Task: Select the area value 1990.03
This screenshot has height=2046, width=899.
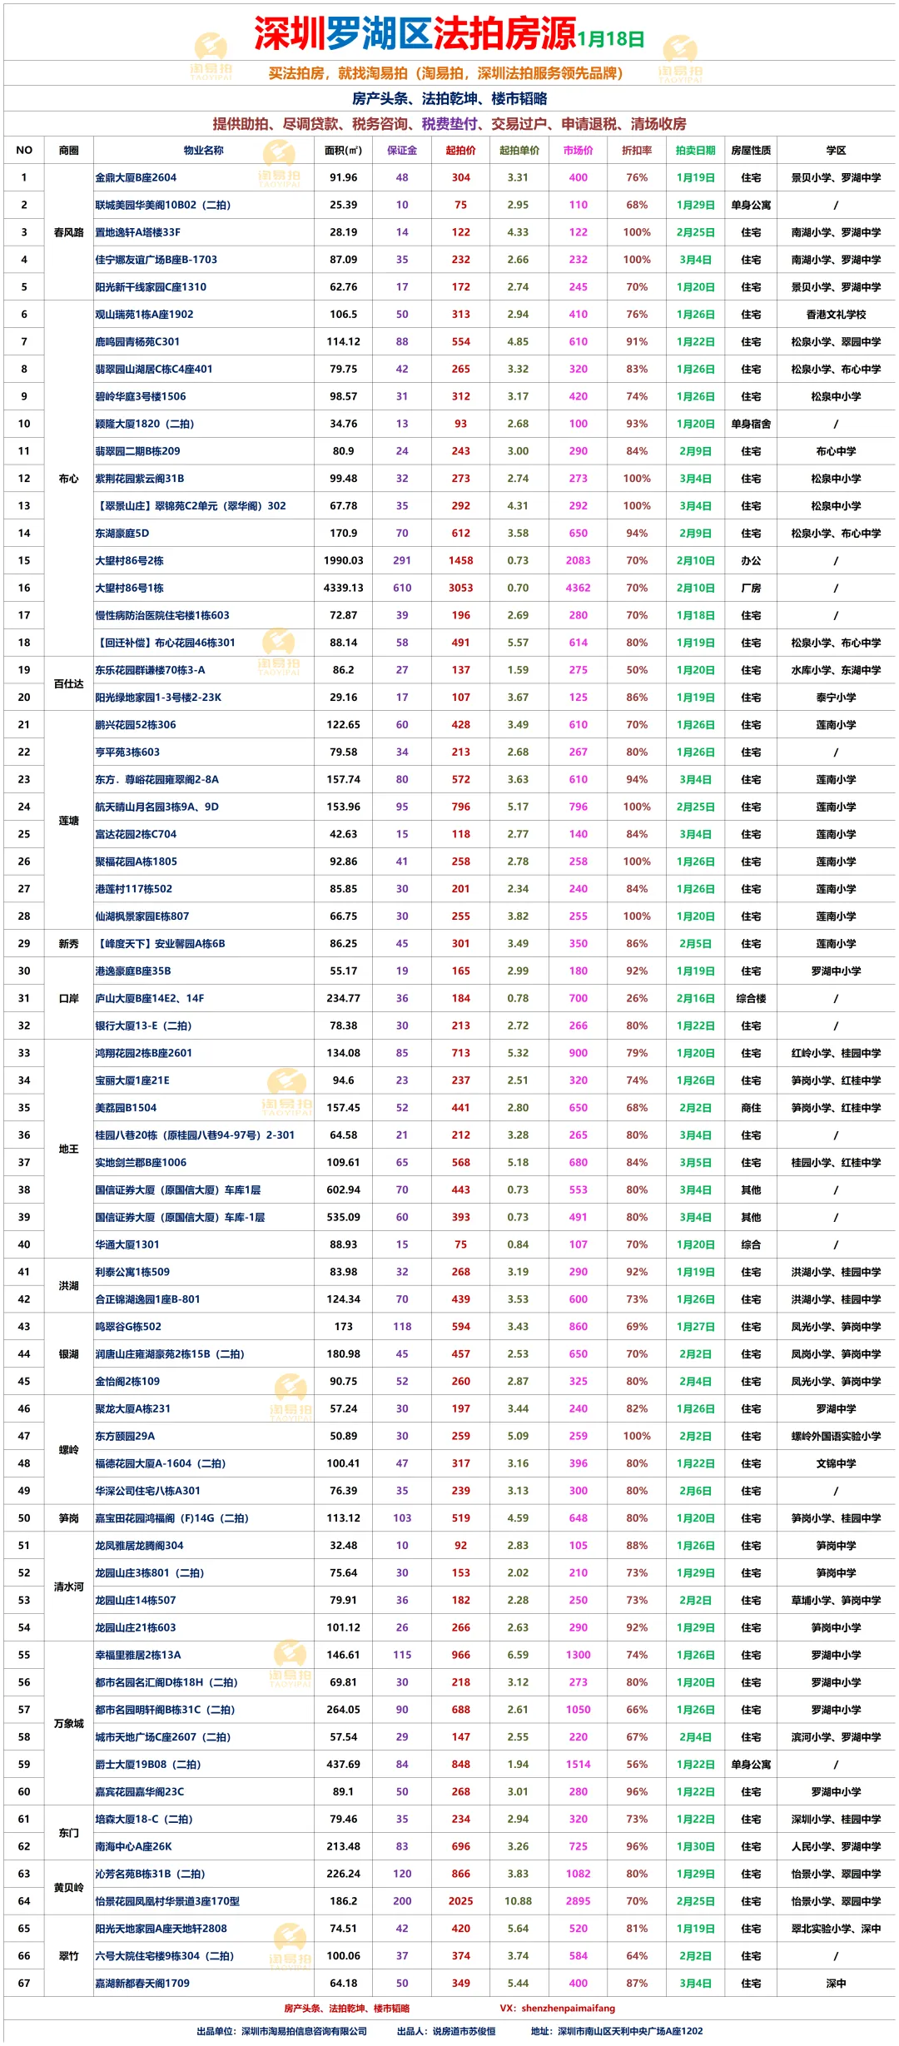Action: pos(343,560)
